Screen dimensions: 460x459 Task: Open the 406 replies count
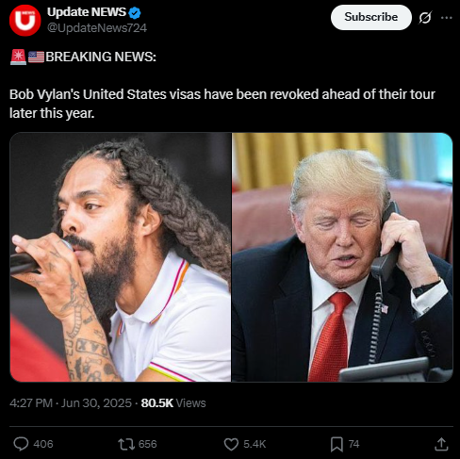43,444
